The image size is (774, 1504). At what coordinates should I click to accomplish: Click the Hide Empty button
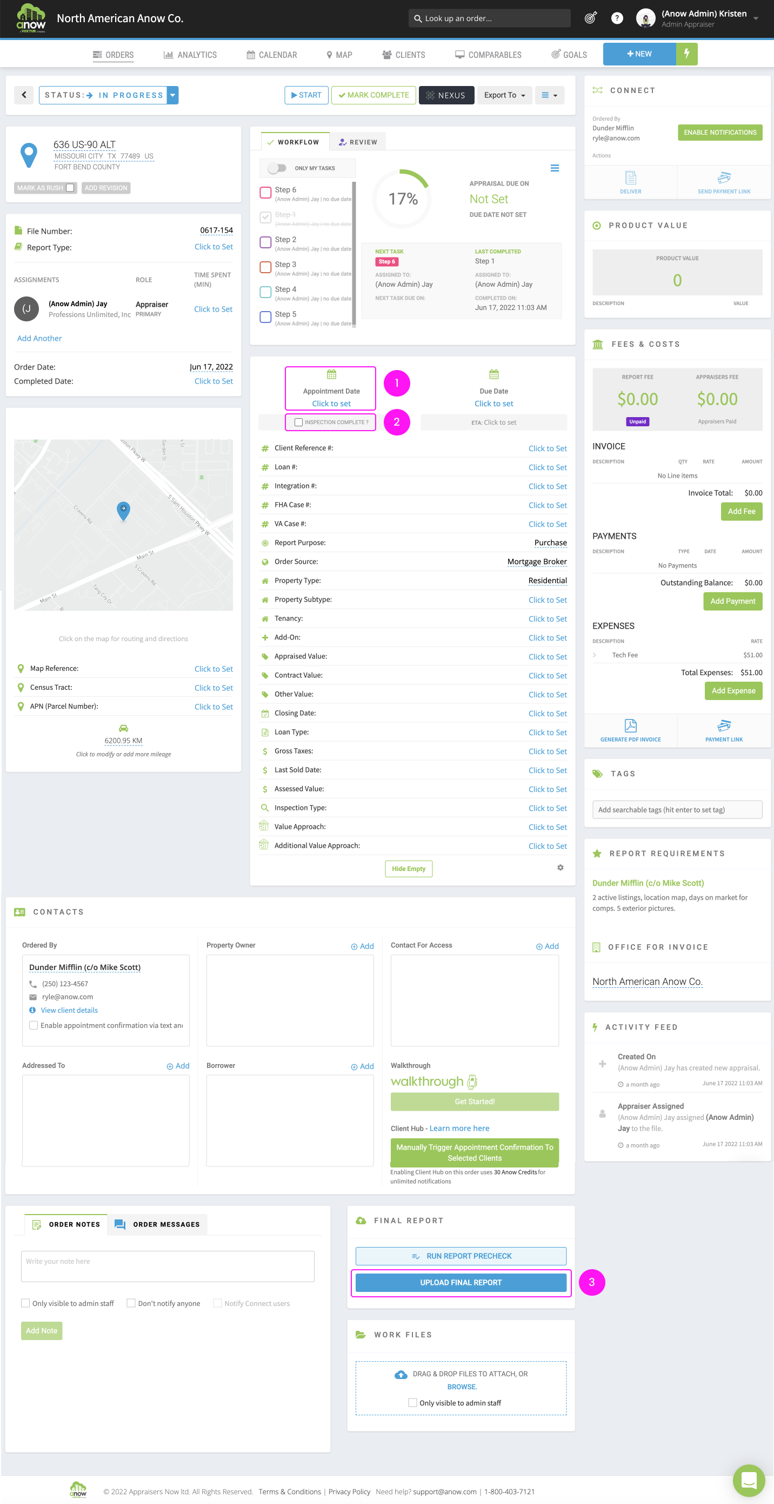[408, 868]
